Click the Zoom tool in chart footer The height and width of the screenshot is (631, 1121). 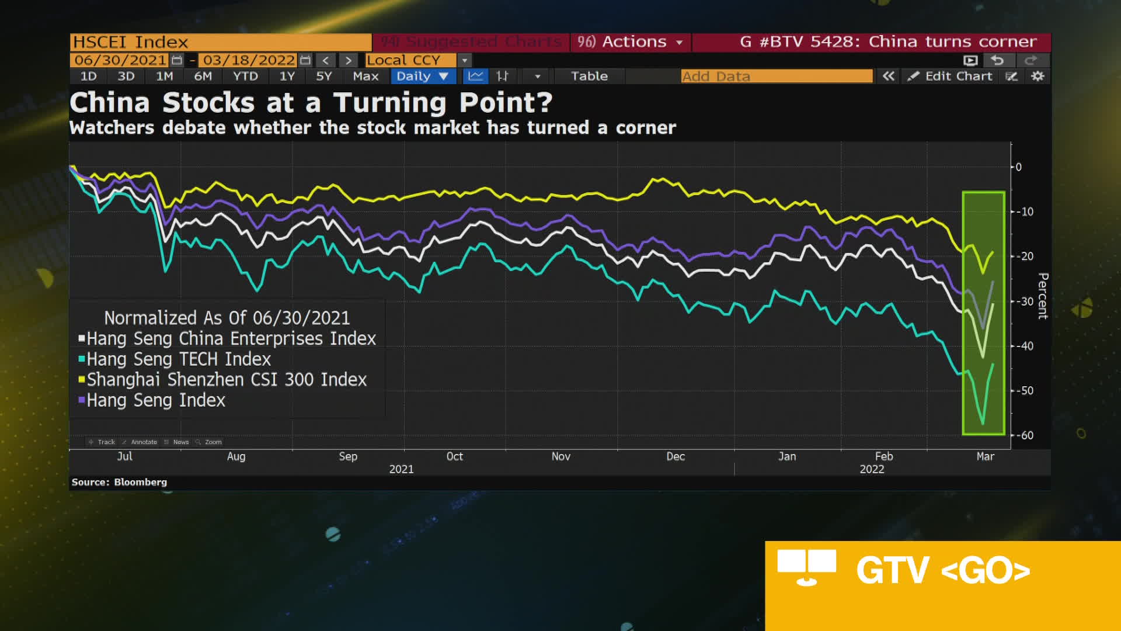tap(209, 442)
